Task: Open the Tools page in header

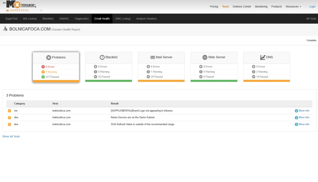Action: point(225,7)
